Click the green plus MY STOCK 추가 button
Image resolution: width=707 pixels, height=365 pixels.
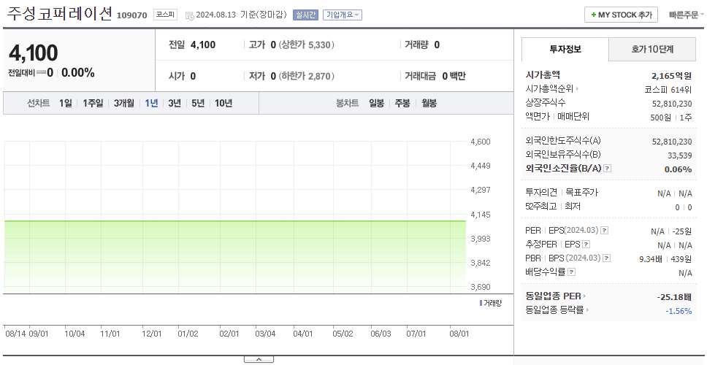point(621,15)
